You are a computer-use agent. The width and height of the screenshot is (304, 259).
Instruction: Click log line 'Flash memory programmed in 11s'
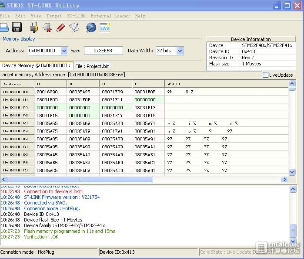(59, 231)
